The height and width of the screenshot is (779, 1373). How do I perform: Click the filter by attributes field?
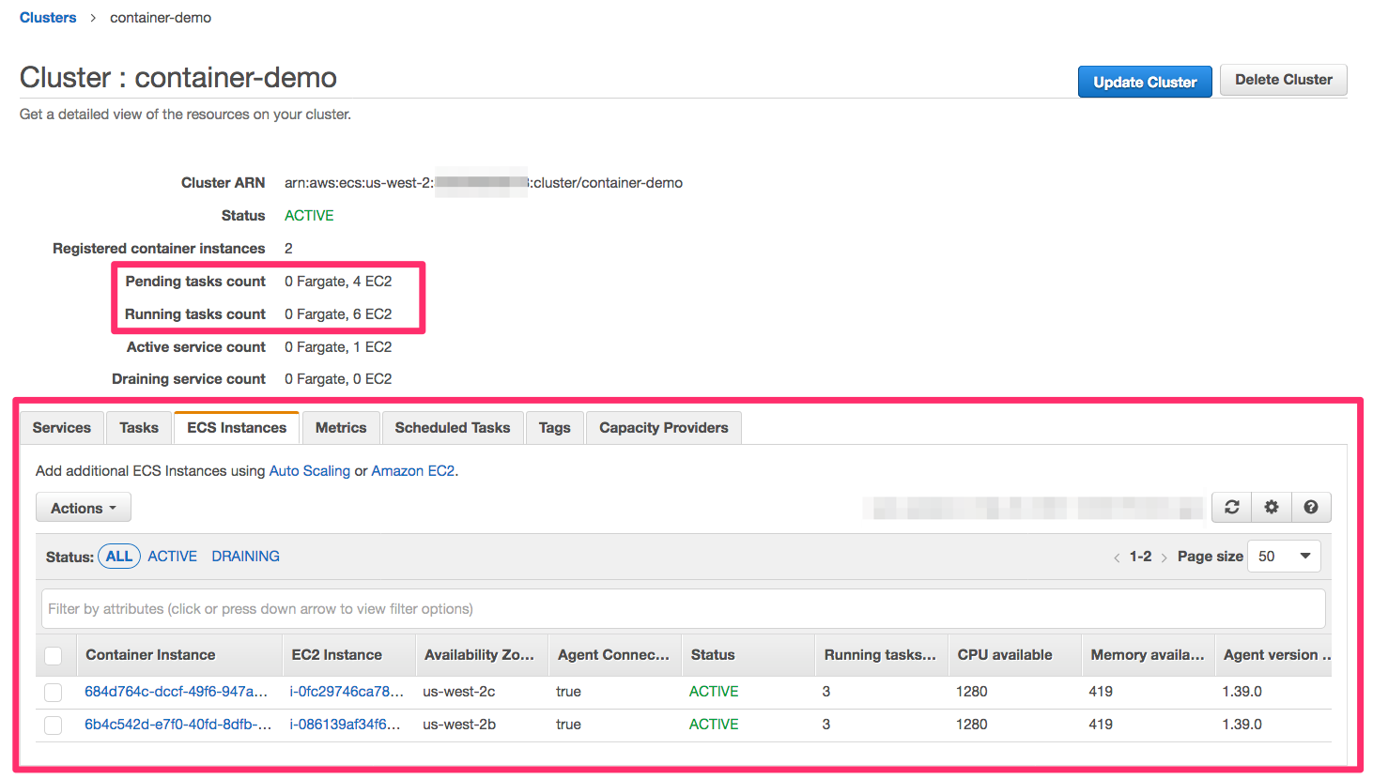[683, 609]
